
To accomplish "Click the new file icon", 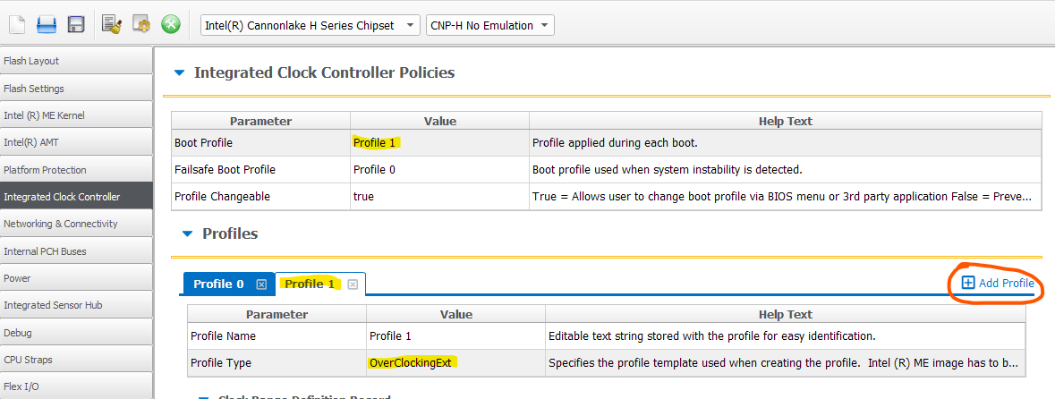I will click(x=17, y=25).
